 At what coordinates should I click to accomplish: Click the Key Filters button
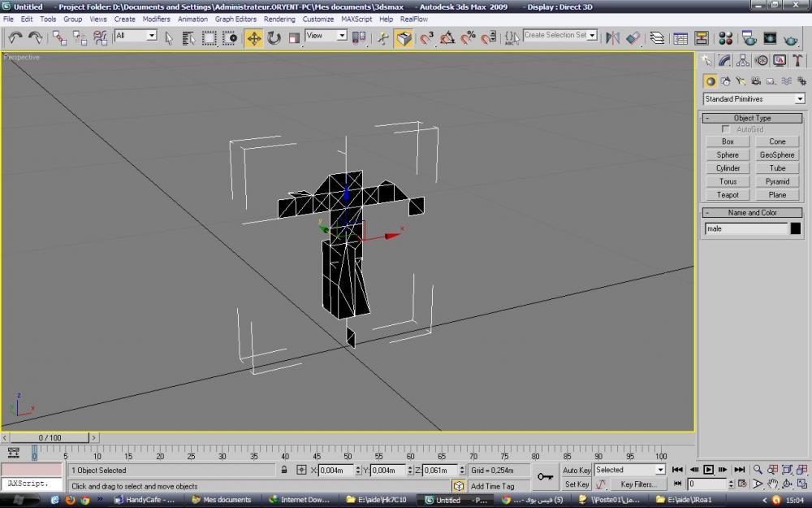(638, 484)
